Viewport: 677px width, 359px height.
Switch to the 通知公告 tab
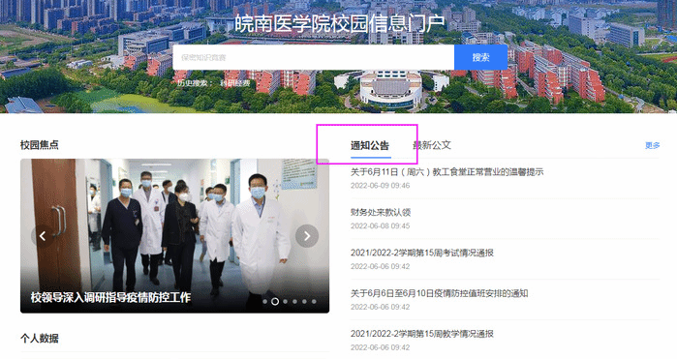370,146
